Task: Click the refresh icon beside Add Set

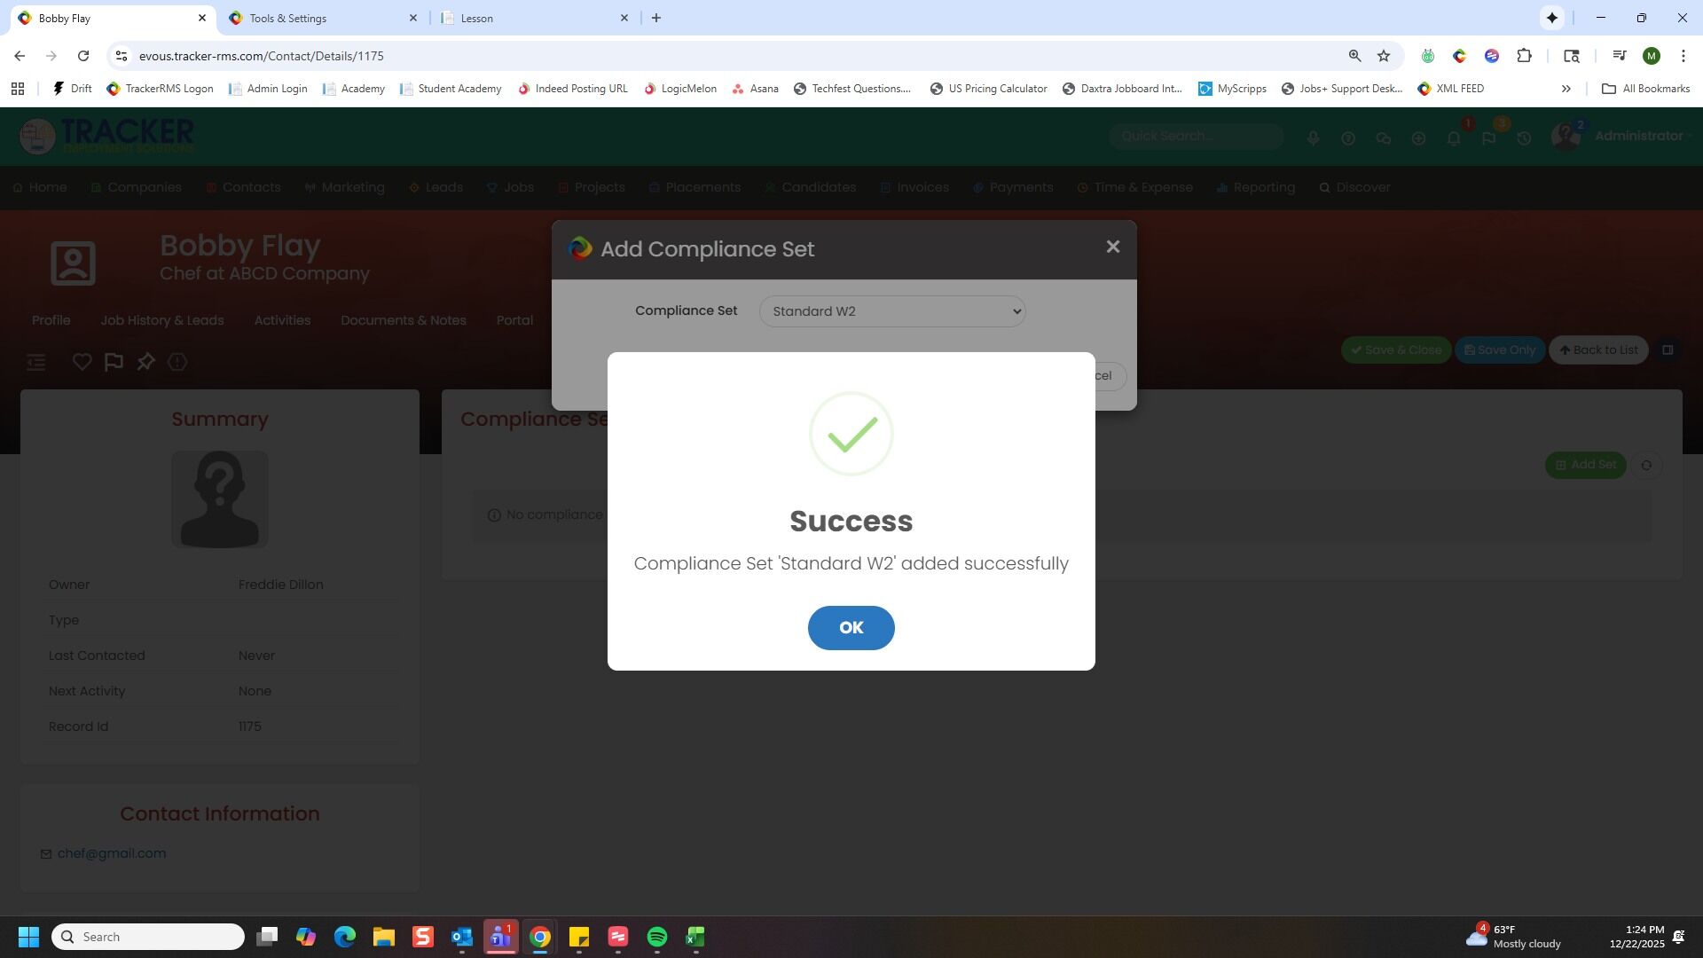Action: pos(1646,465)
